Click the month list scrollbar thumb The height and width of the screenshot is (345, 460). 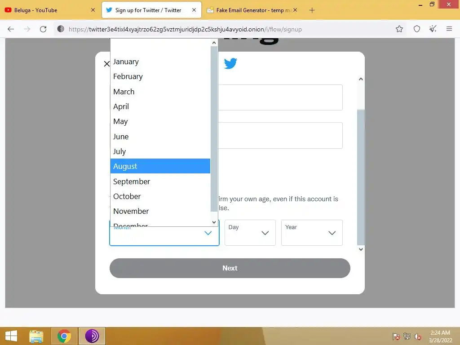[214, 129]
